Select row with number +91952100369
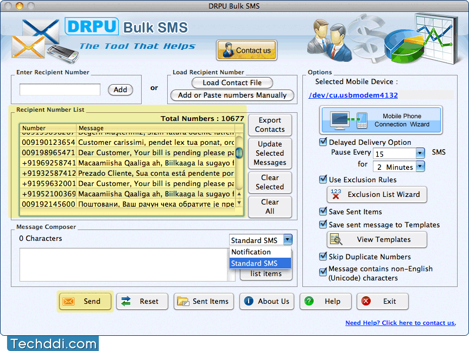Screen dimensions: 469x351 tap(128, 194)
